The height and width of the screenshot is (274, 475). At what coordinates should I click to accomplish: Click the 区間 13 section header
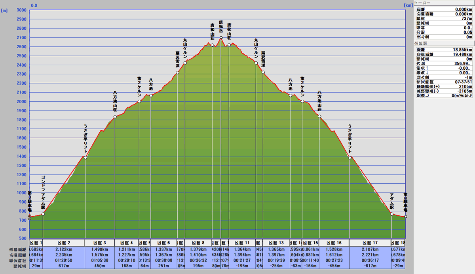tap(276, 243)
